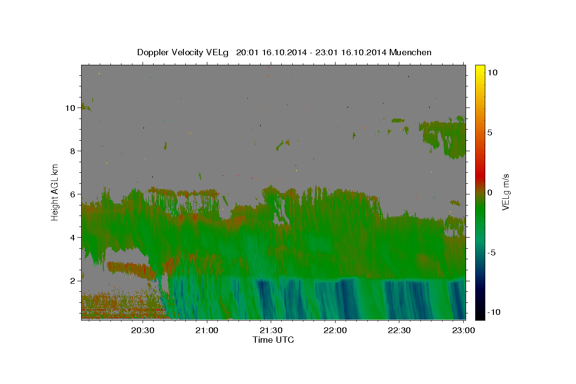Click the colorbar tick label 0
Image resolution: width=576 pixels, height=384 pixels.
pos(490,192)
